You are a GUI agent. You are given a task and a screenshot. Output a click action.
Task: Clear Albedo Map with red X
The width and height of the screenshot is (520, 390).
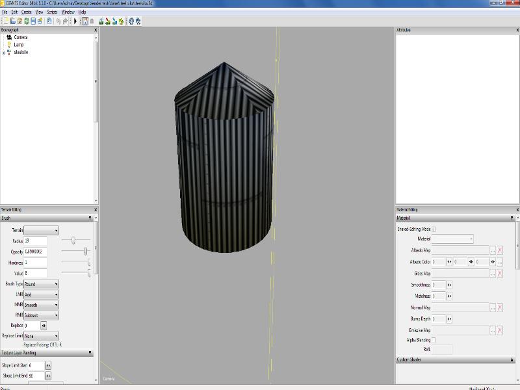(500, 250)
